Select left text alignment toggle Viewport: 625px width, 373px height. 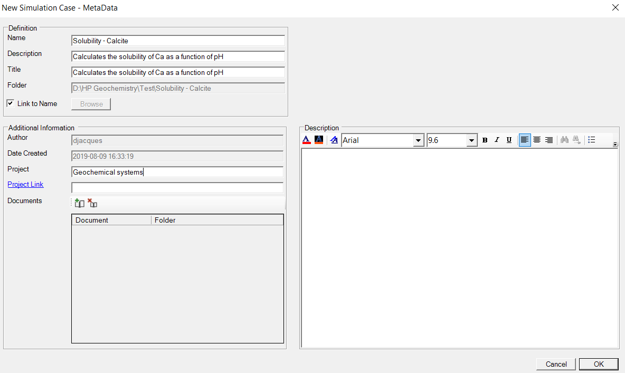point(525,140)
